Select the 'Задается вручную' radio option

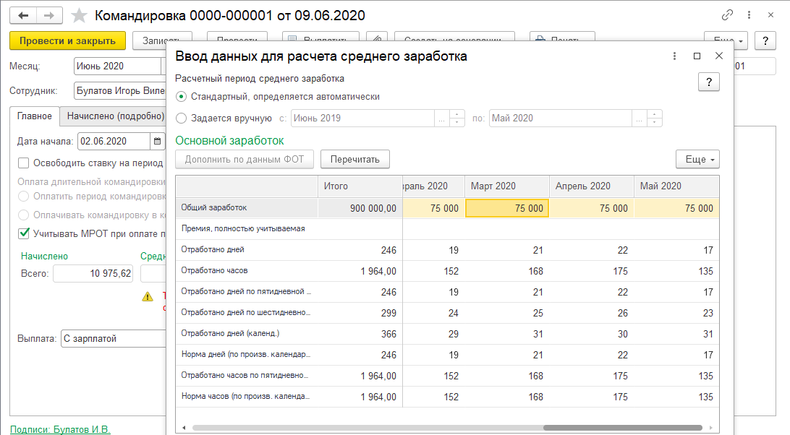(182, 118)
